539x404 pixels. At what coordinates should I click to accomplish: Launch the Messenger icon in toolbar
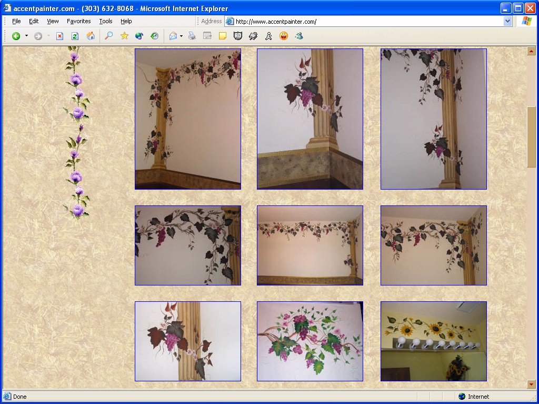pyautogui.click(x=268, y=36)
